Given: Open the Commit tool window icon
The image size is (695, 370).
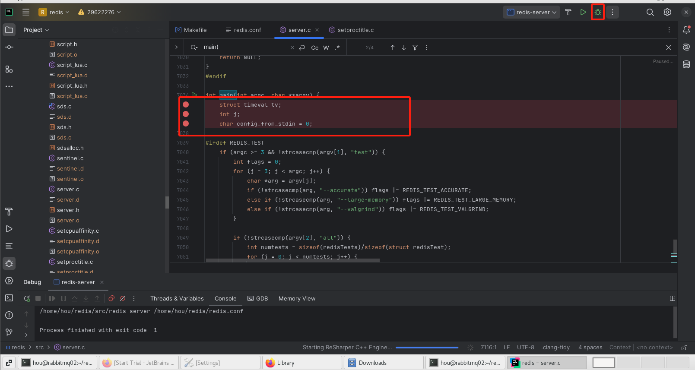Looking at the screenshot, I should [9, 47].
